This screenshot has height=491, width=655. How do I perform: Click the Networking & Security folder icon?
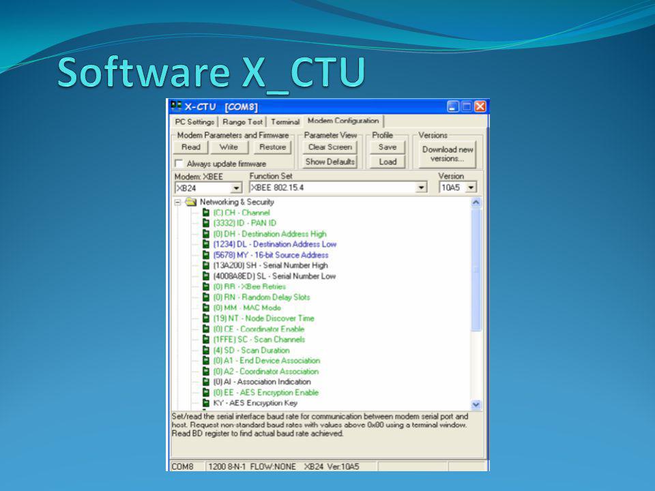click(191, 202)
